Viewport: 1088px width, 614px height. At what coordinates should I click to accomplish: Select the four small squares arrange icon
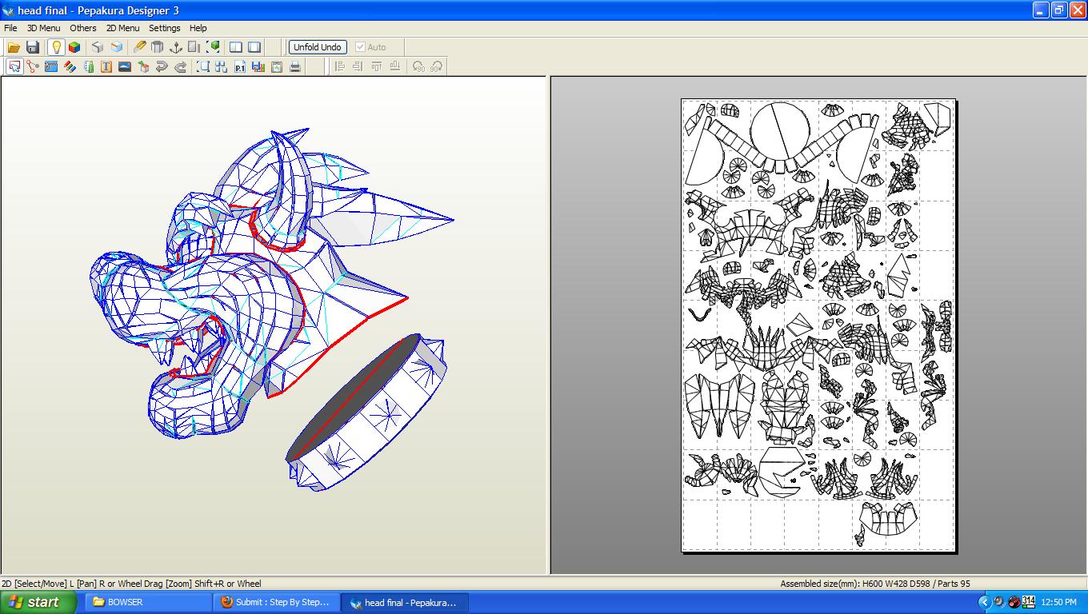point(222,66)
